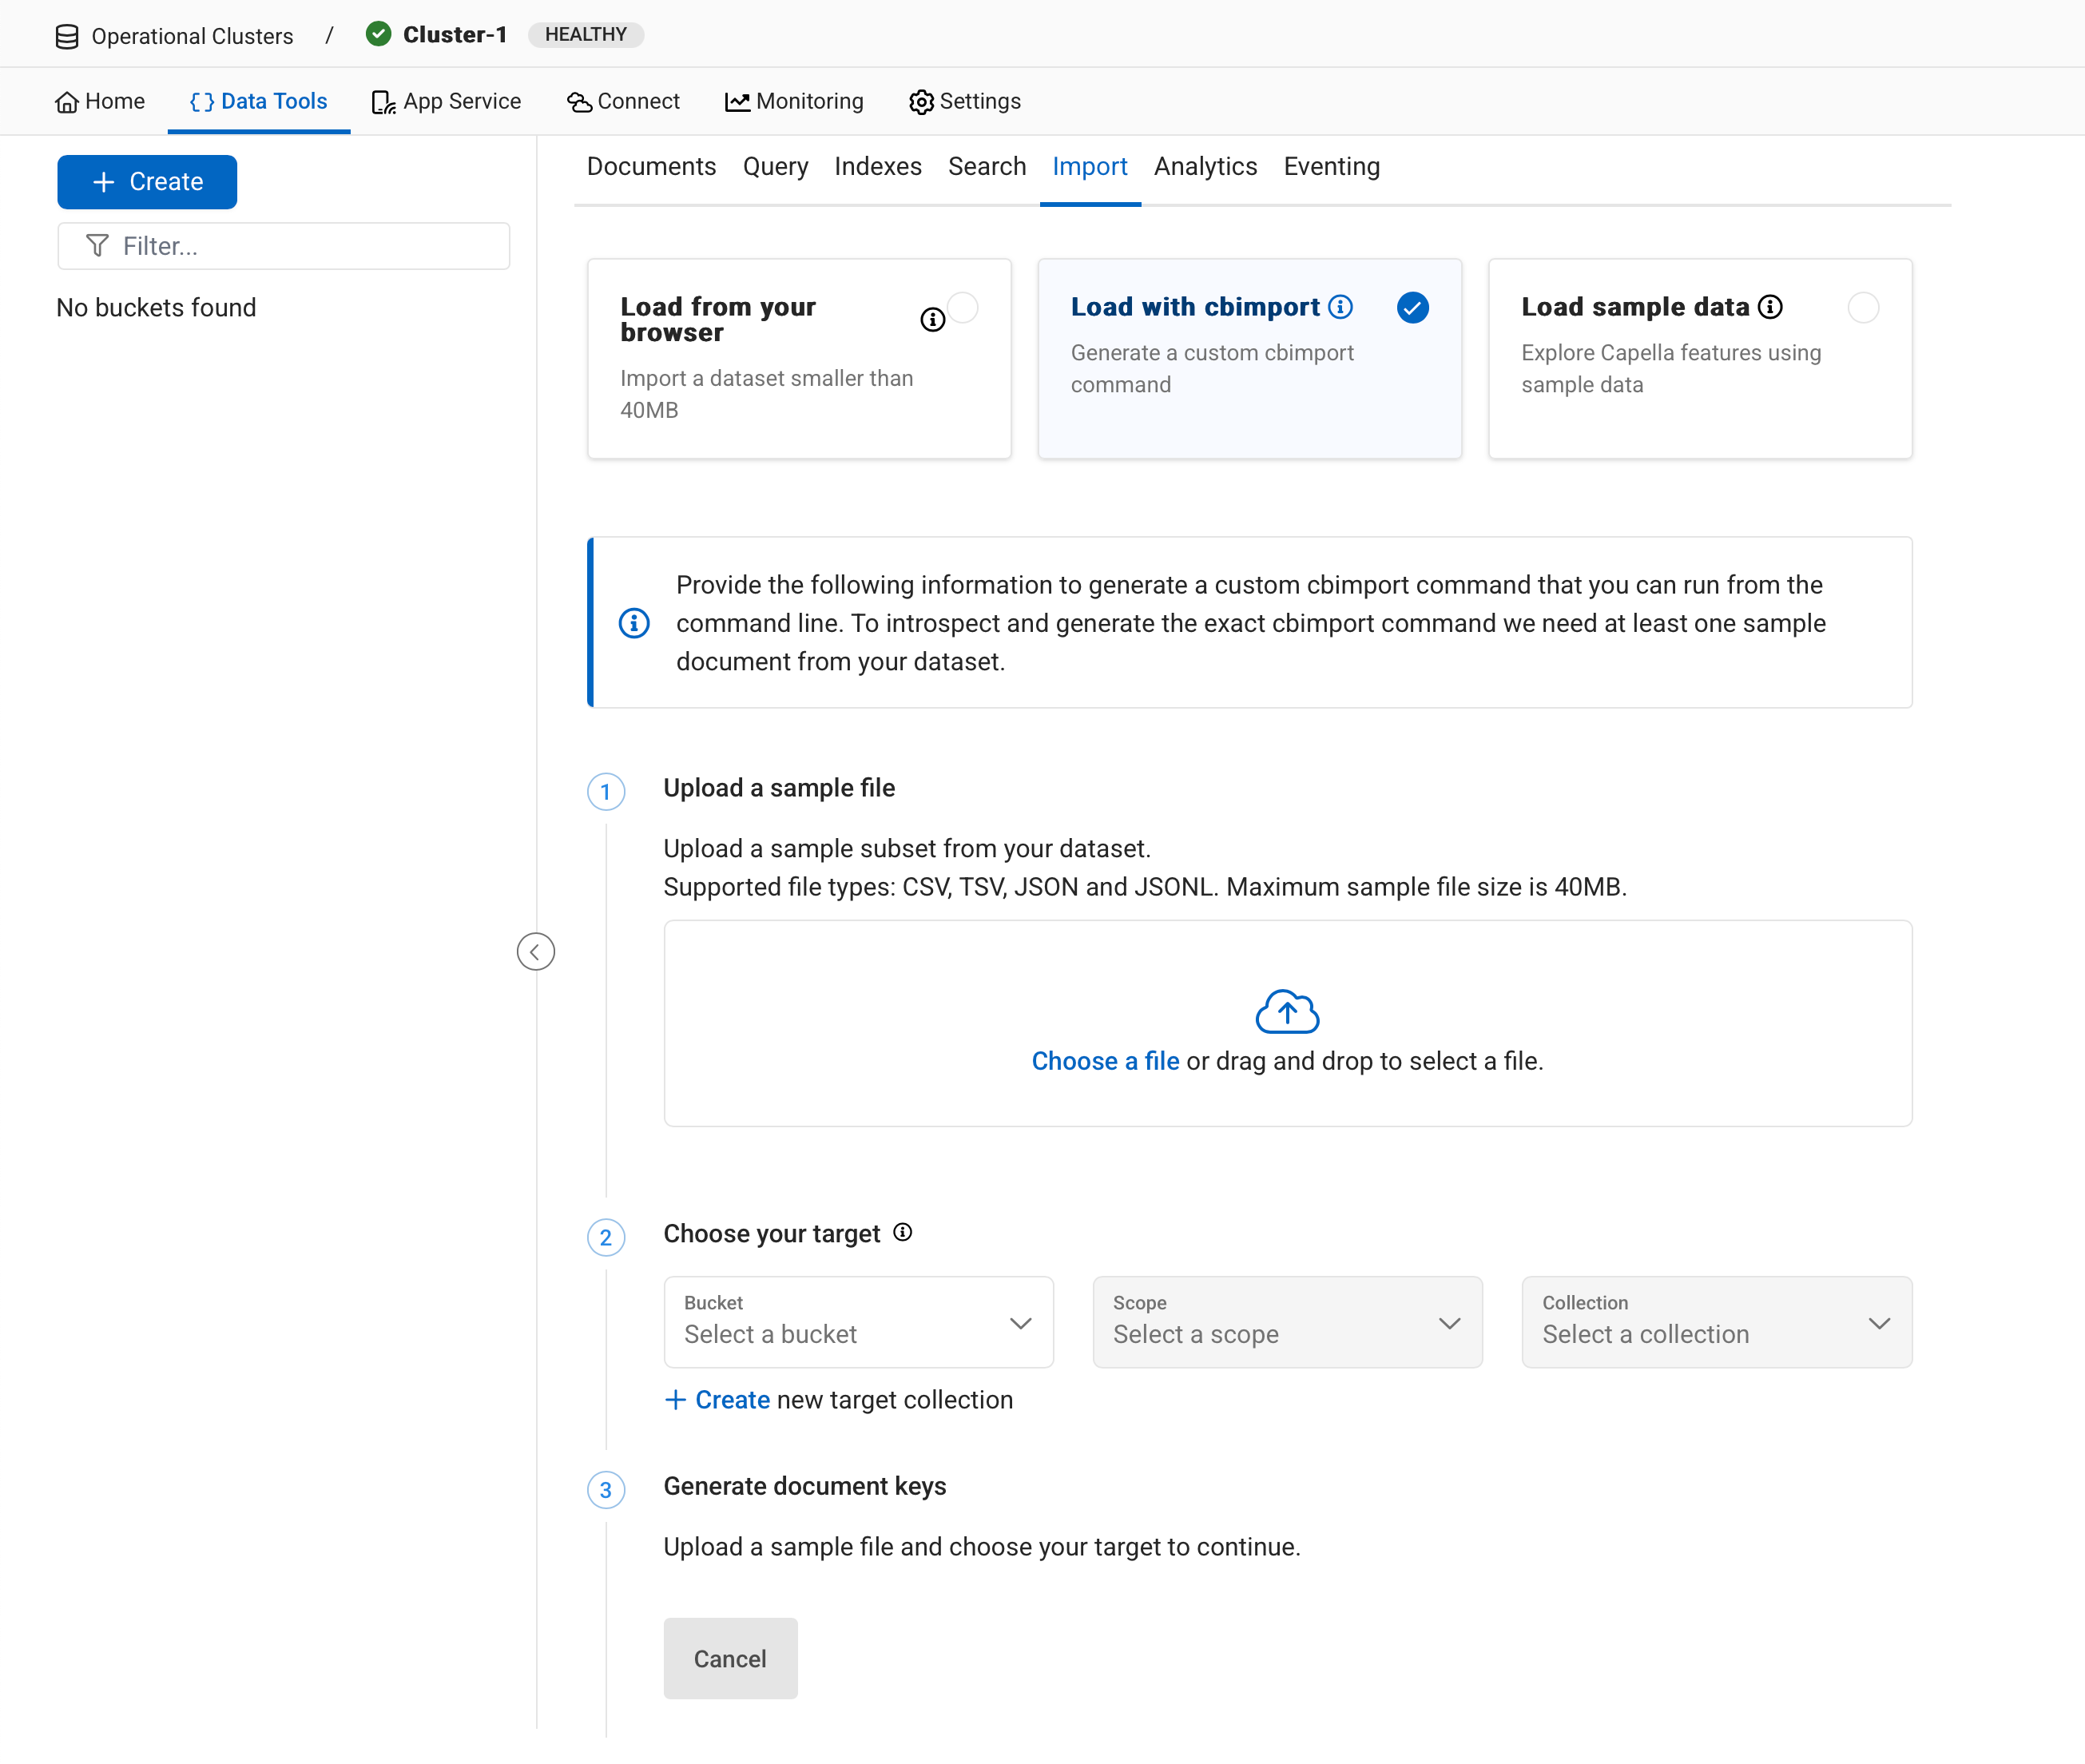Select the Load from your browser radio
The image size is (2085, 1764).
tap(963, 307)
